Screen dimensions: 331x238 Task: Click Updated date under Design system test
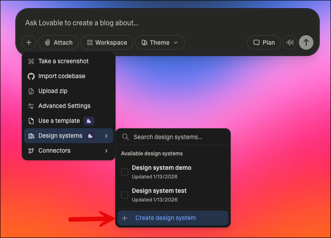click(x=155, y=200)
